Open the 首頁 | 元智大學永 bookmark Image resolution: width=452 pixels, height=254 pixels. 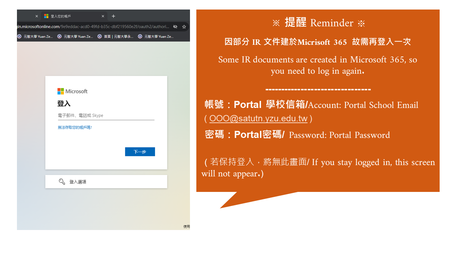(x=115, y=36)
